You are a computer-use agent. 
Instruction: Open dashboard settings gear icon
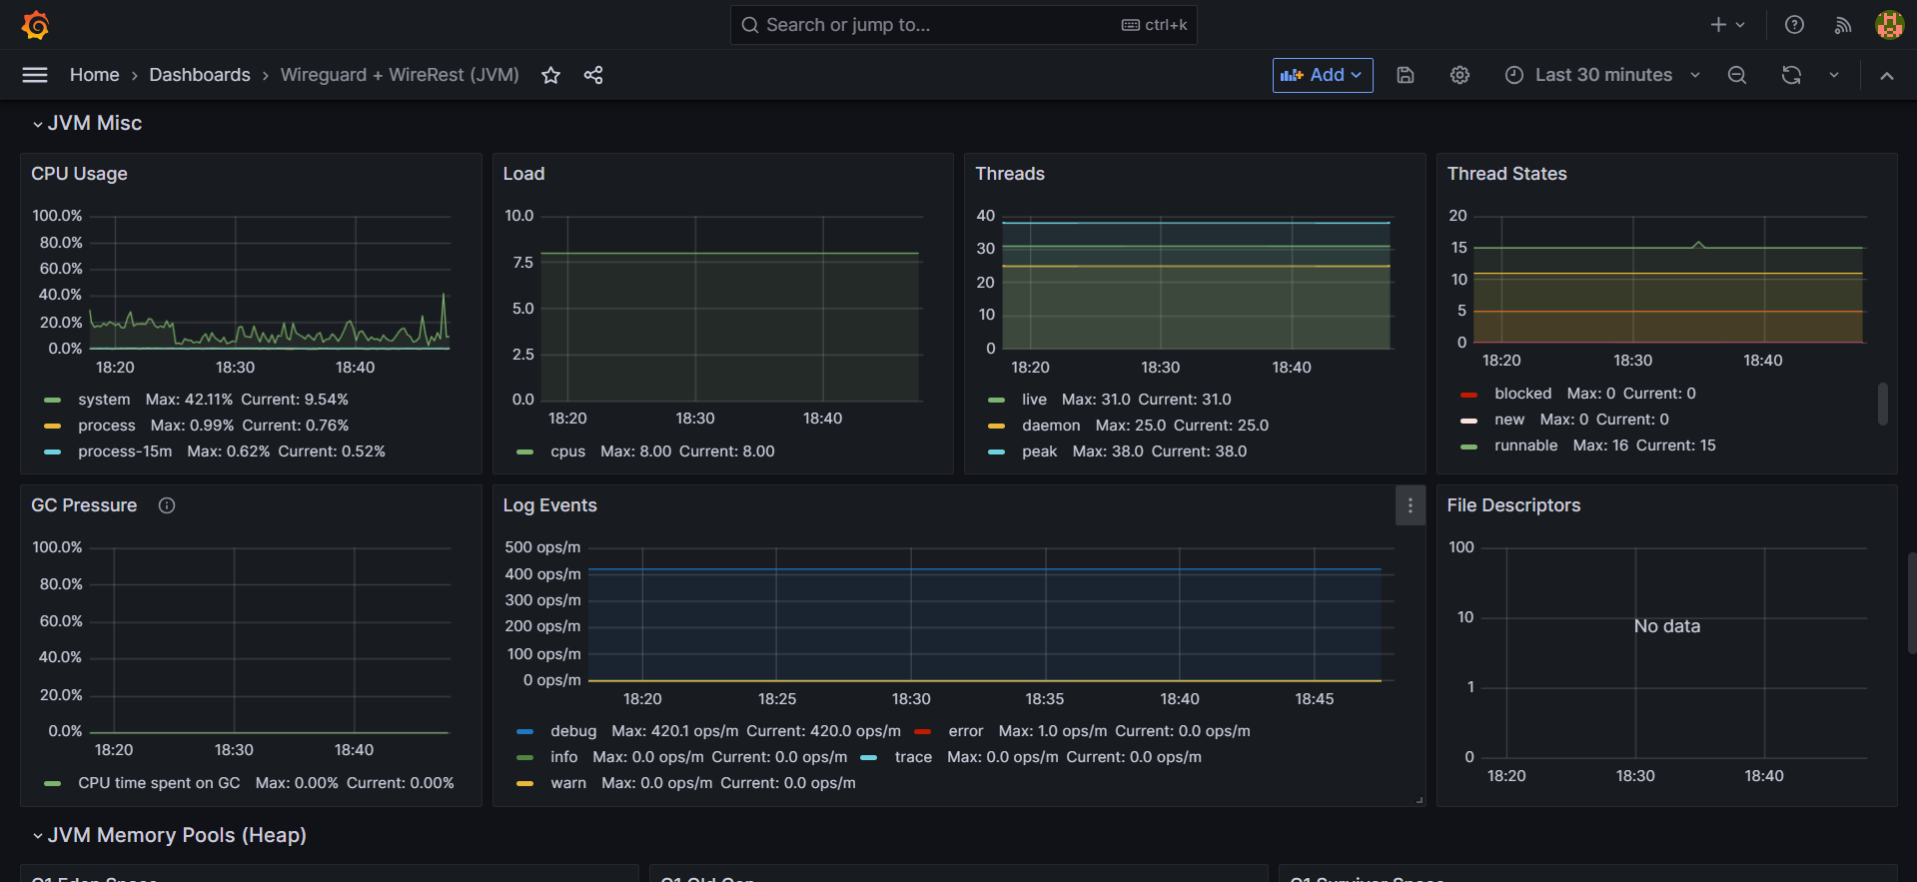1459,75
